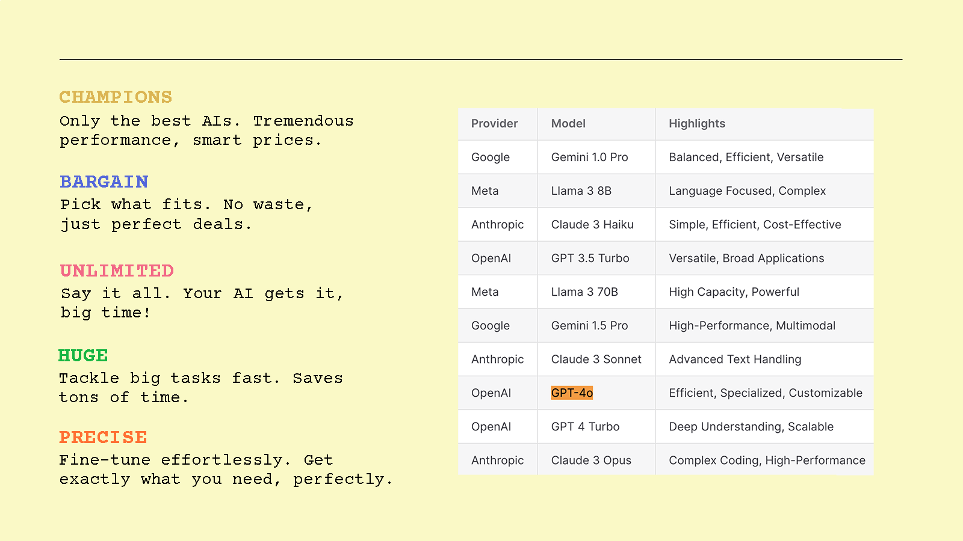Select 'High-Performance, Multimodal' highlights text
The height and width of the screenshot is (541, 963).
click(x=752, y=325)
